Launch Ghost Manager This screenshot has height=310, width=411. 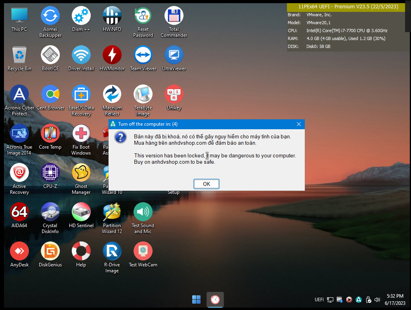coord(81,179)
